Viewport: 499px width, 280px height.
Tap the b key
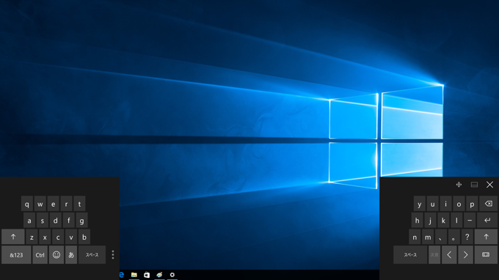click(84, 237)
